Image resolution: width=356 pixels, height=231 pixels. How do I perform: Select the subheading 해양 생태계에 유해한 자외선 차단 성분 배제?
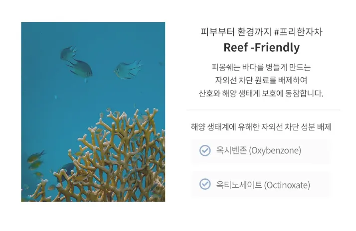click(x=261, y=127)
